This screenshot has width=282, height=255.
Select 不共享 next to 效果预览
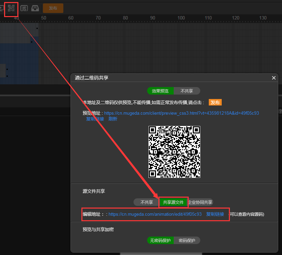[187, 91]
